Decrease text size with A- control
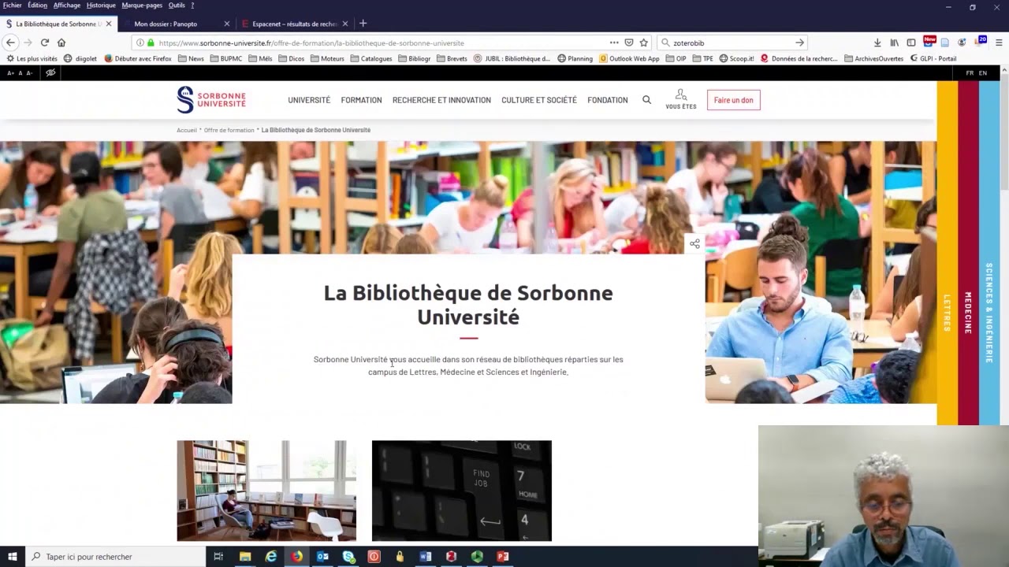Image resolution: width=1009 pixels, height=567 pixels. click(29, 72)
